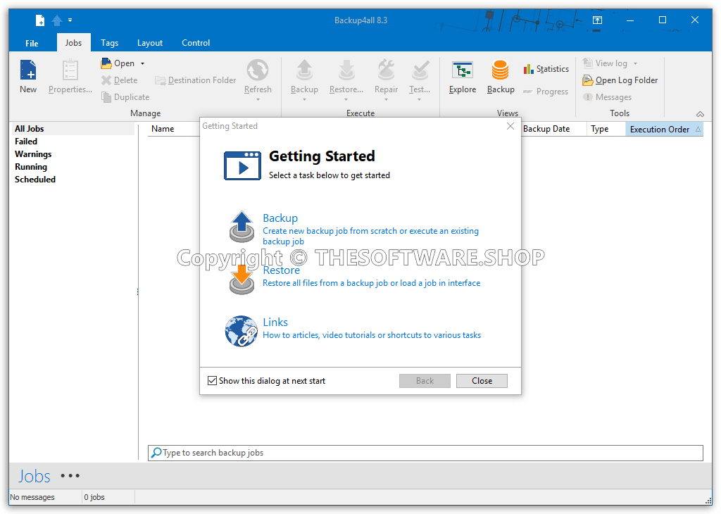Click the quick-access backup arrow in title bar
The height and width of the screenshot is (514, 721).
coord(57,20)
